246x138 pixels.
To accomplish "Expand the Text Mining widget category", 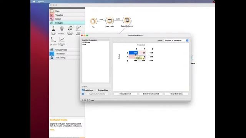I will click(67, 58).
